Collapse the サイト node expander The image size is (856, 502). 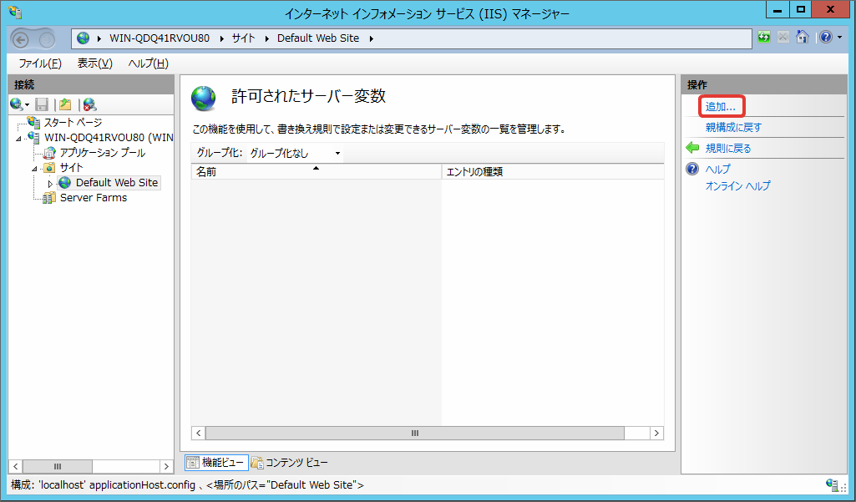click(x=34, y=168)
